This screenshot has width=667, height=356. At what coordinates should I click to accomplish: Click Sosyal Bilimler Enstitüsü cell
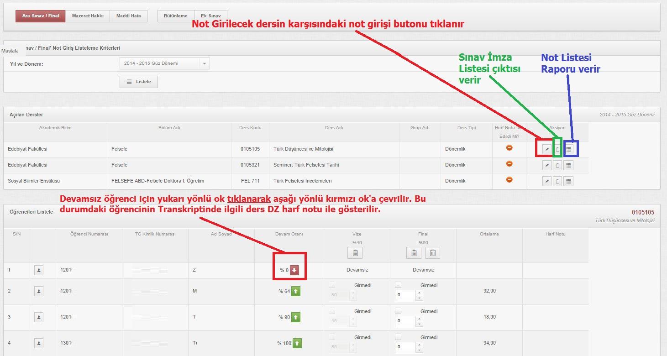55,181
